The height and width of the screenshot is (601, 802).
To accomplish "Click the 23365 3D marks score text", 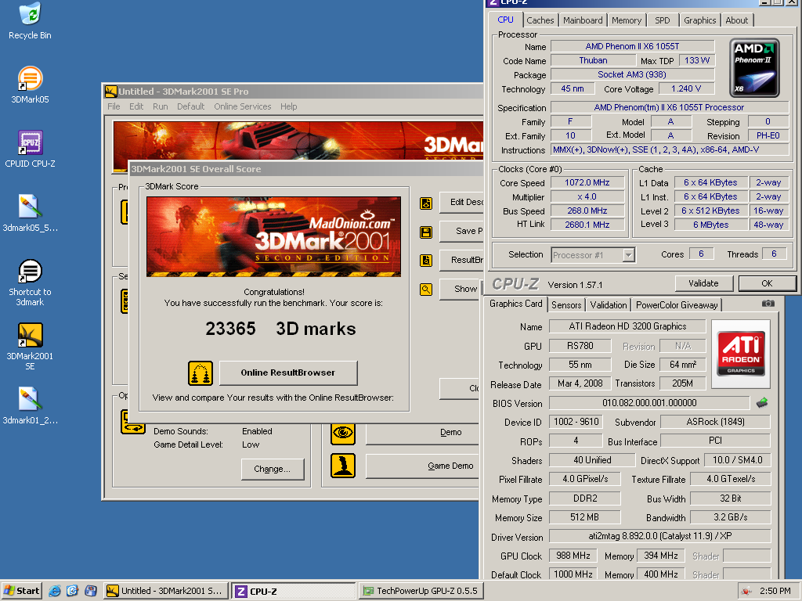I will pos(280,329).
